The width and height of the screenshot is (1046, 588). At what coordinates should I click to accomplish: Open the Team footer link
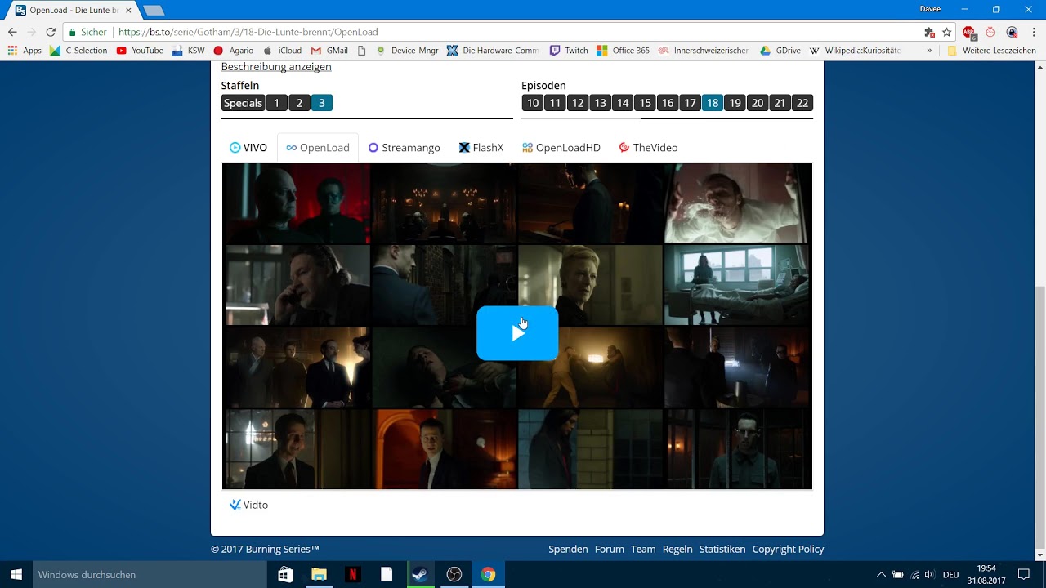click(x=643, y=550)
